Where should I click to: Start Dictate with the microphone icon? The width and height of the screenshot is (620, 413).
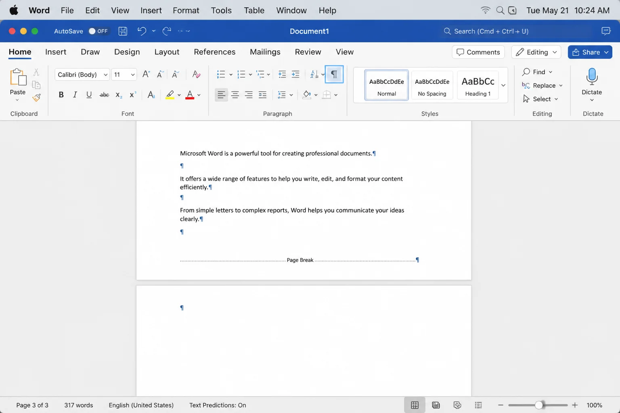[592, 77]
